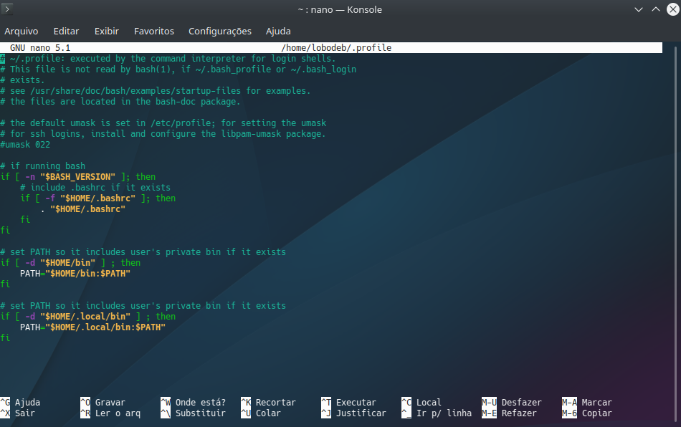The width and height of the screenshot is (681, 427).
Task: Click the ^K Recortar shortcut icon
Action: pos(247,402)
